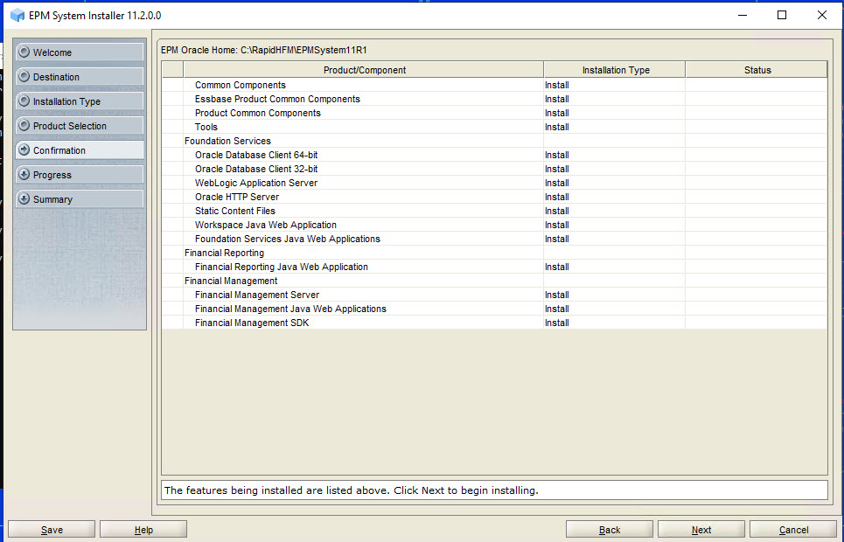Select the Summary step label
Image resolution: width=844 pixels, height=542 pixels.
[52, 199]
